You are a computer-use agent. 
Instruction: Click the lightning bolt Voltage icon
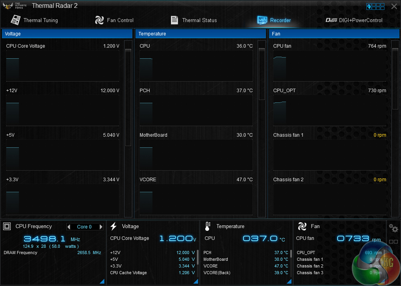coord(113,226)
